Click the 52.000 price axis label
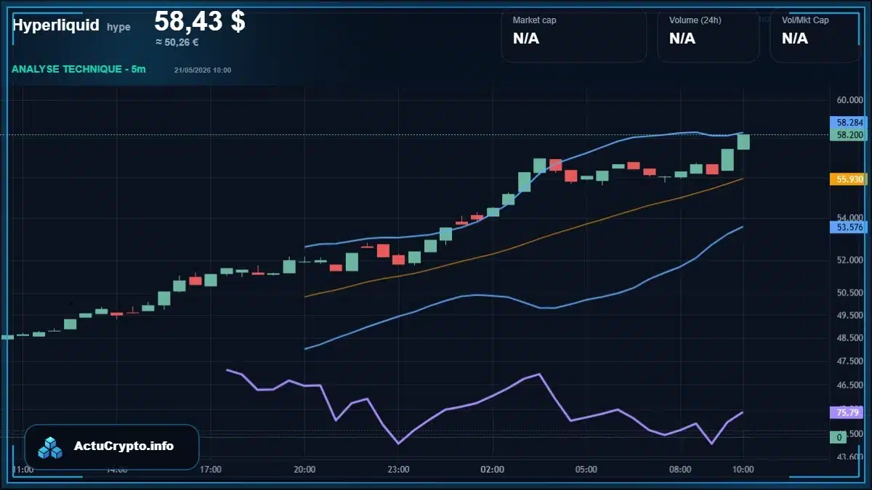 (849, 260)
